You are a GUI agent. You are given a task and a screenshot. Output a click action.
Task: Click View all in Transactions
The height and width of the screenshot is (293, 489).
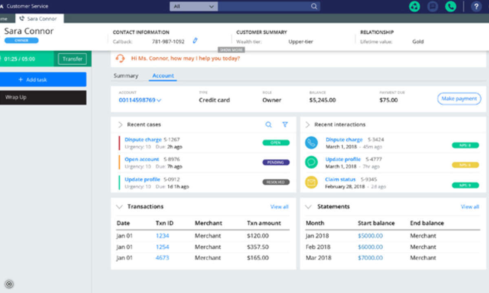pyautogui.click(x=280, y=207)
